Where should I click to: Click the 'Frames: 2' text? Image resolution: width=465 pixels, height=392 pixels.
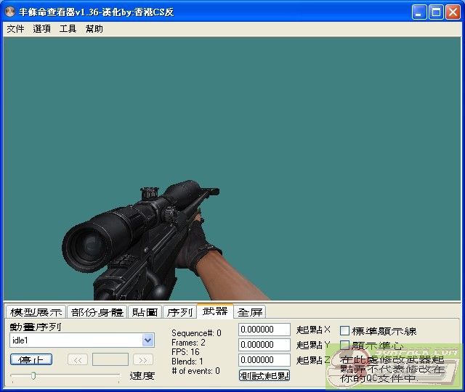click(188, 343)
